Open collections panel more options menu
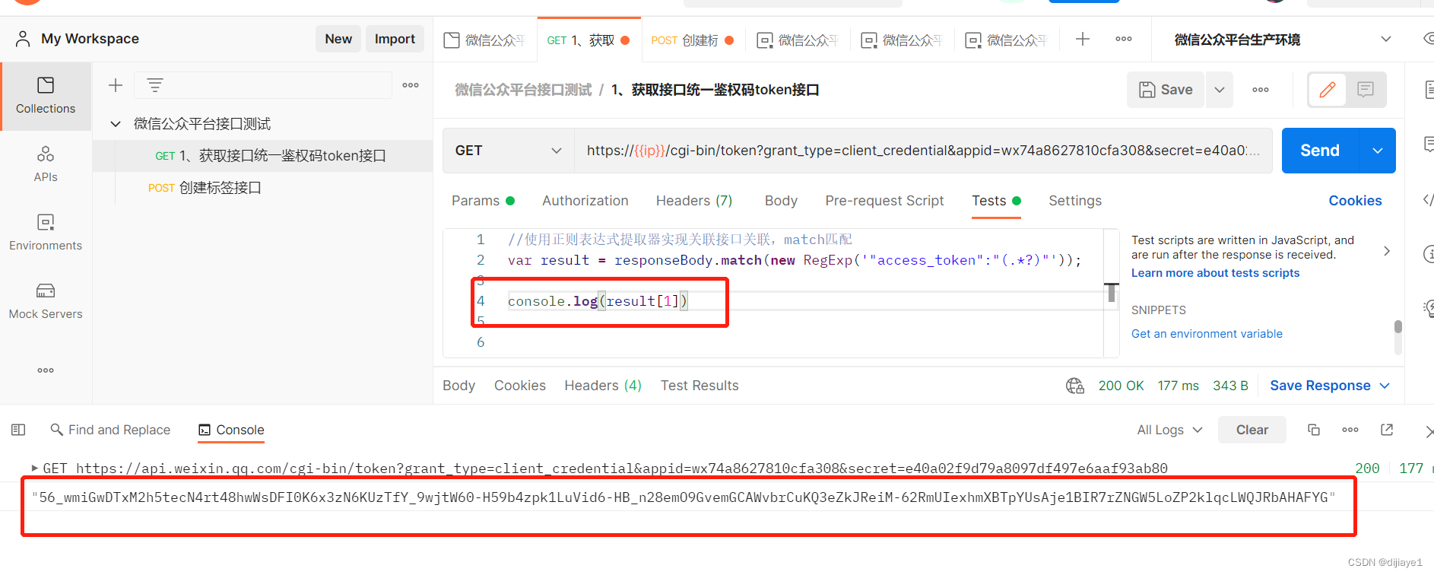Image resolution: width=1434 pixels, height=575 pixels. (x=411, y=85)
